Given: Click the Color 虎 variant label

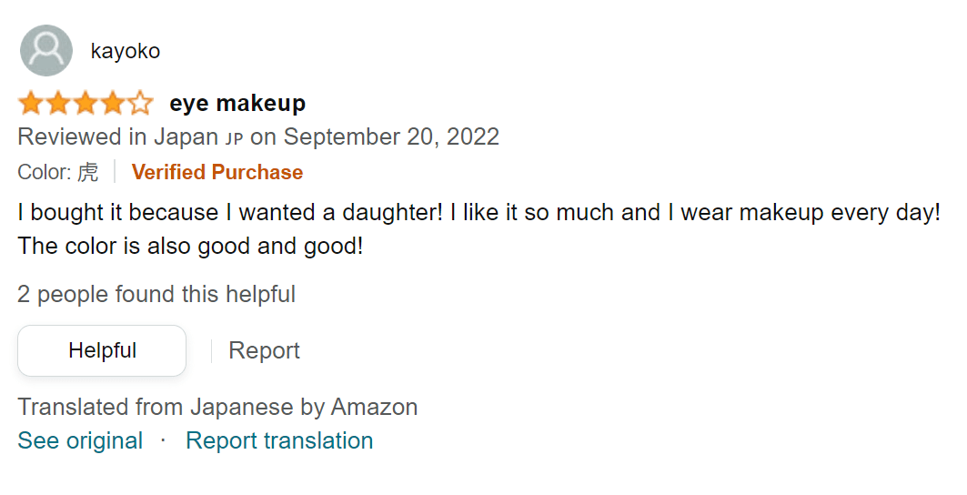Looking at the screenshot, I should tap(58, 172).
